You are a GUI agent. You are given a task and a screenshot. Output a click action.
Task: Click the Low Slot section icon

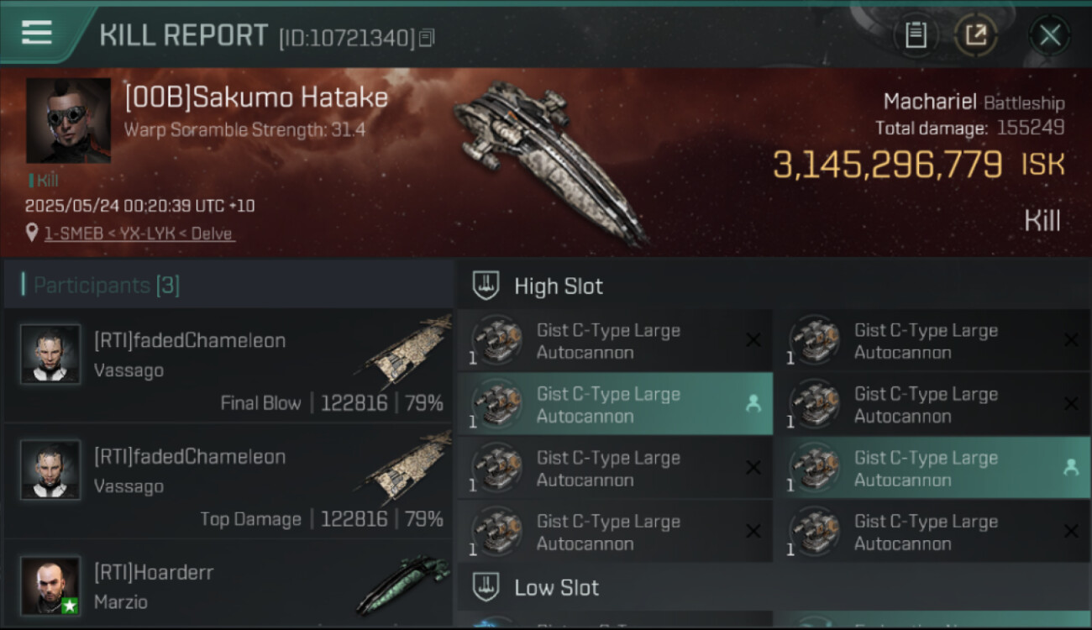(x=486, y=587)
